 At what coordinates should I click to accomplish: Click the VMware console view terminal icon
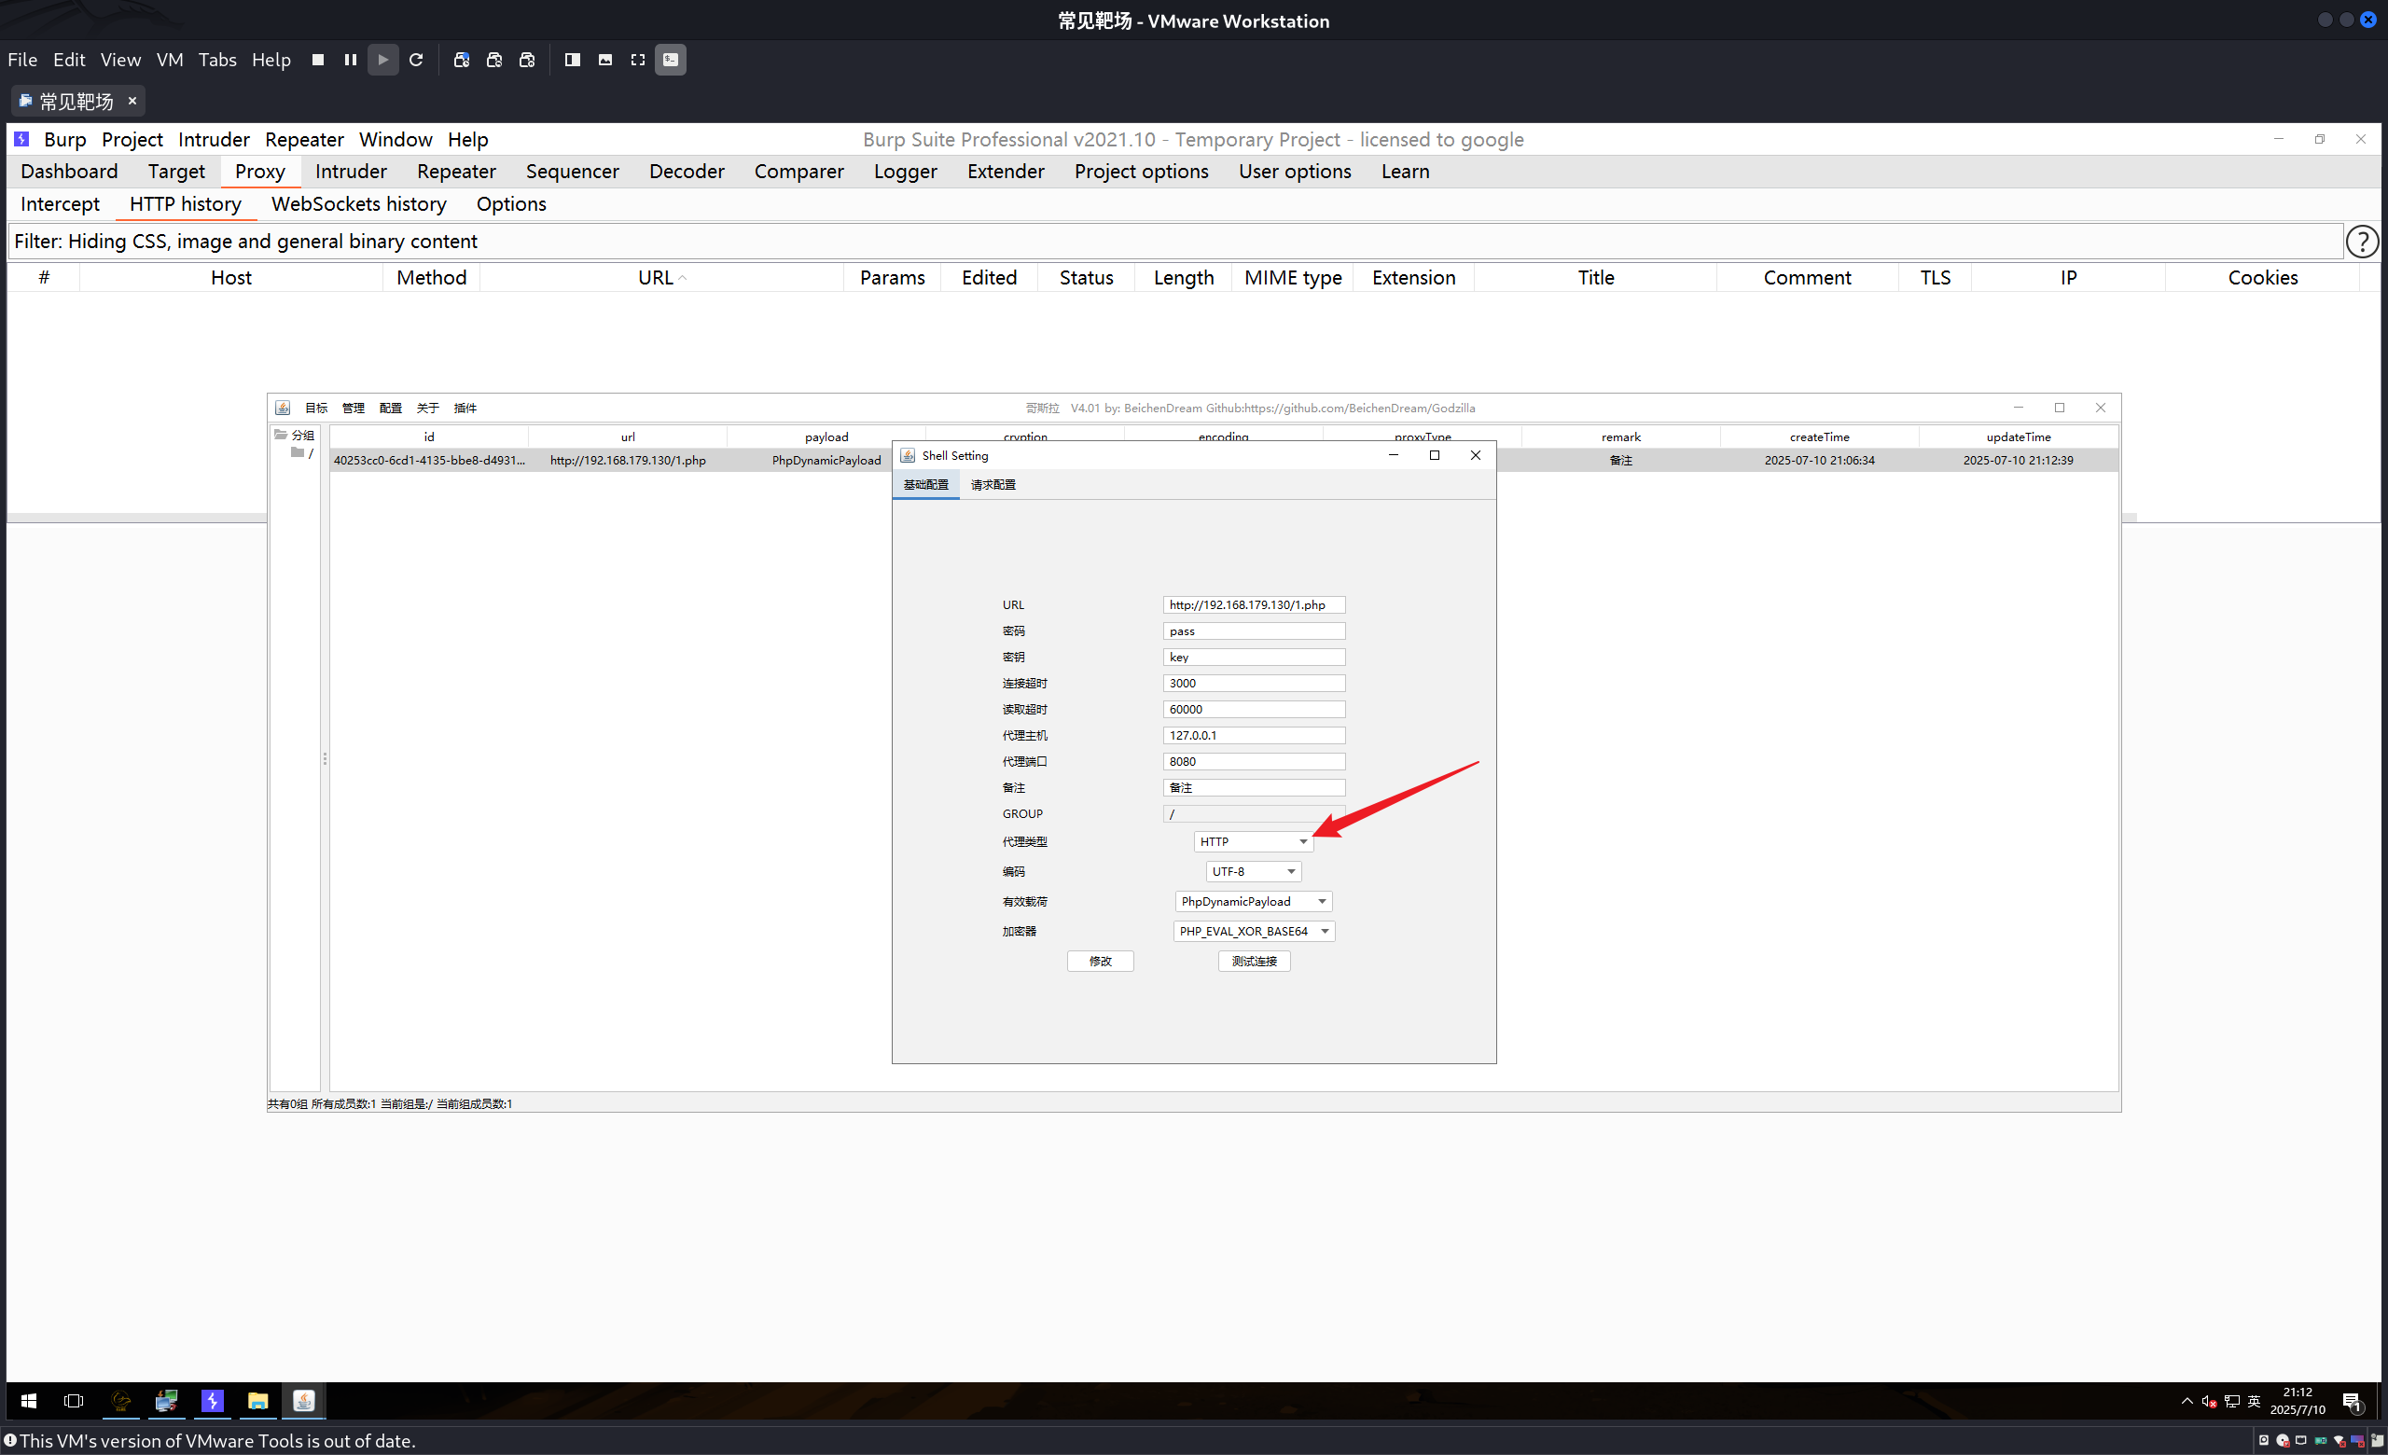click(x=671, y=60)
